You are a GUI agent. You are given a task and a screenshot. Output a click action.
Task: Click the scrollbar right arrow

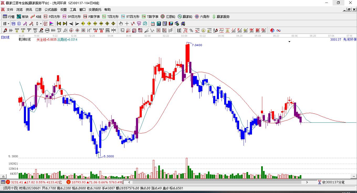307,182
